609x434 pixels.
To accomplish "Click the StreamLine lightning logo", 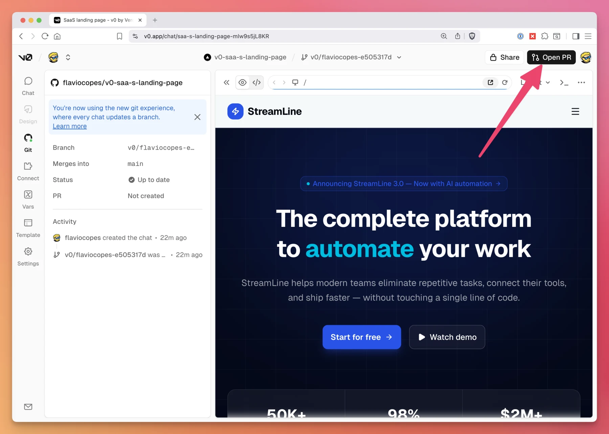I will pos(235,112).
